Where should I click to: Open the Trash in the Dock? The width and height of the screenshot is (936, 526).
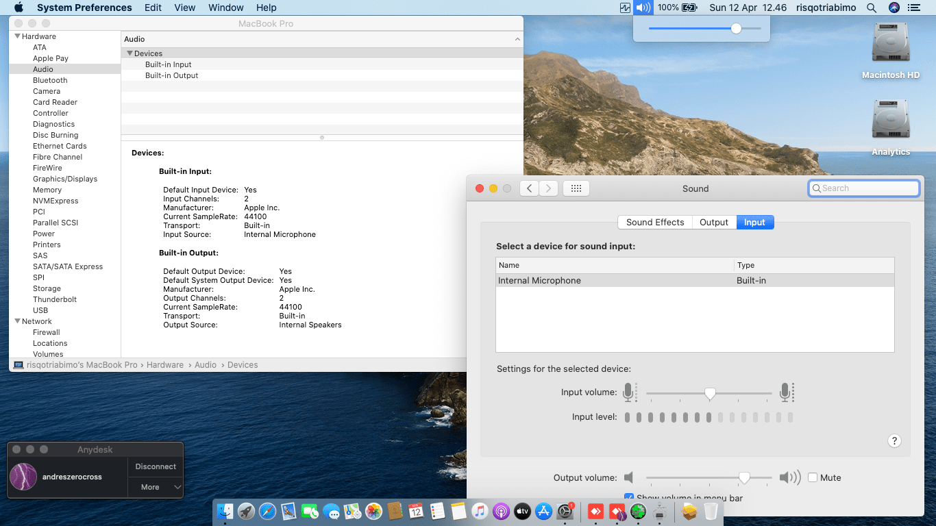(x=711, y=511)
